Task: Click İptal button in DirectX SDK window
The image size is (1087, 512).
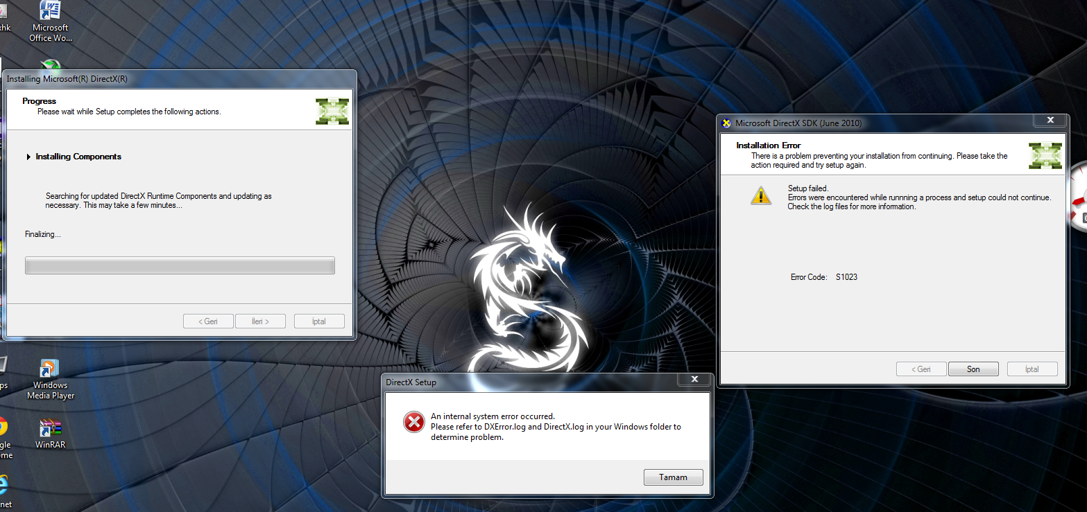Action: pyautogui.click(x=1032, y=369)
